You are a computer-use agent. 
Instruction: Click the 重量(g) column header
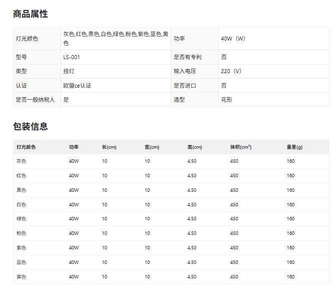click(294, 147)
